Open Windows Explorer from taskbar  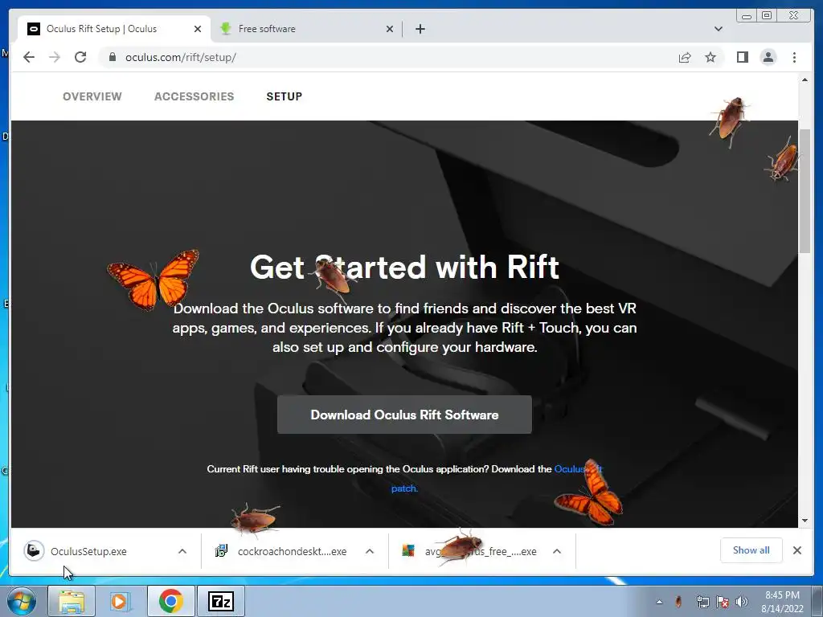tap(72, 601)
